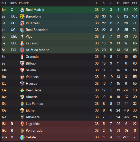This screenshot has width=140, height=142.
Task: Click the INFO column header
Action: point(13,3)
